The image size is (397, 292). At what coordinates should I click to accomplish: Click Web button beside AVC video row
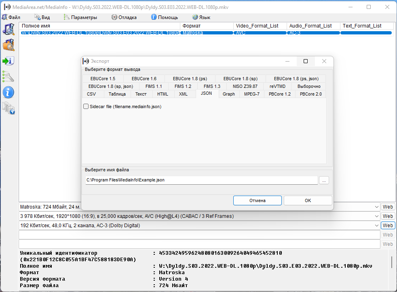tap(388, 216)
